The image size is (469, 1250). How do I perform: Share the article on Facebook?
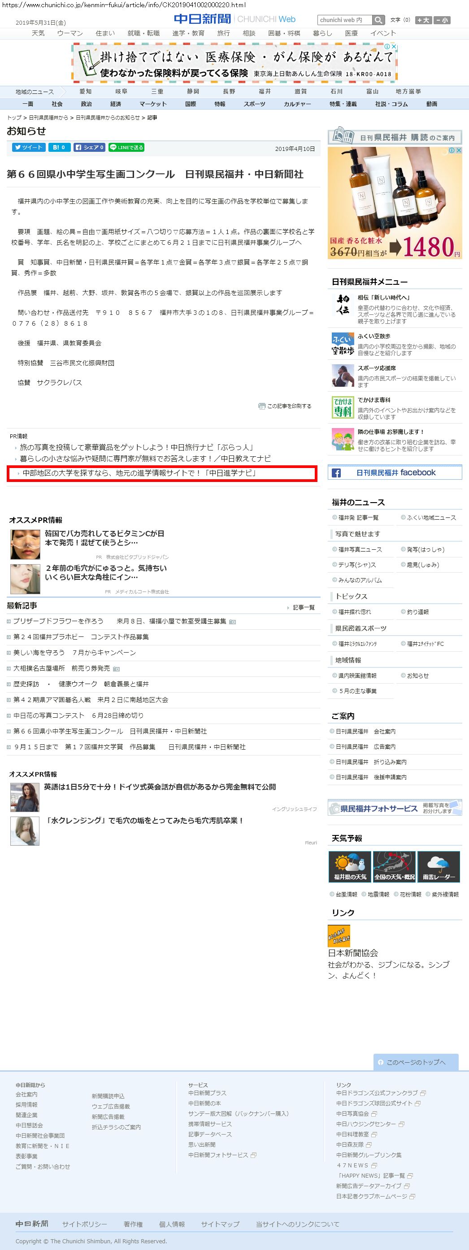[x=89, y=147]
